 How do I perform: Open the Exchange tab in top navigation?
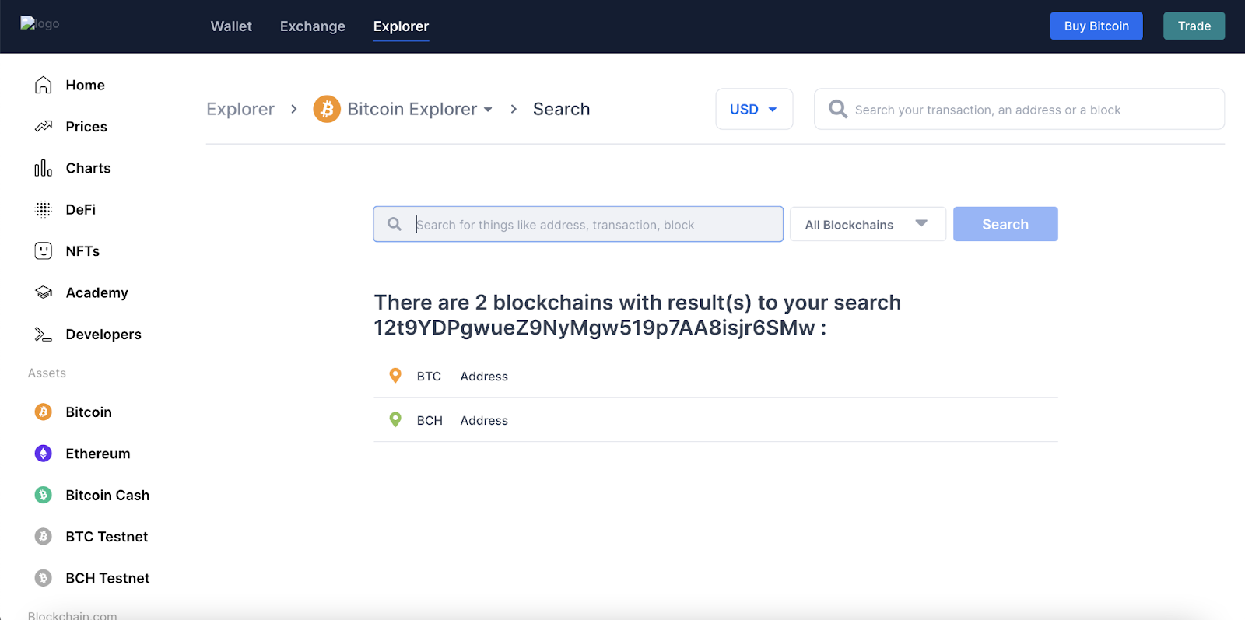313,26
